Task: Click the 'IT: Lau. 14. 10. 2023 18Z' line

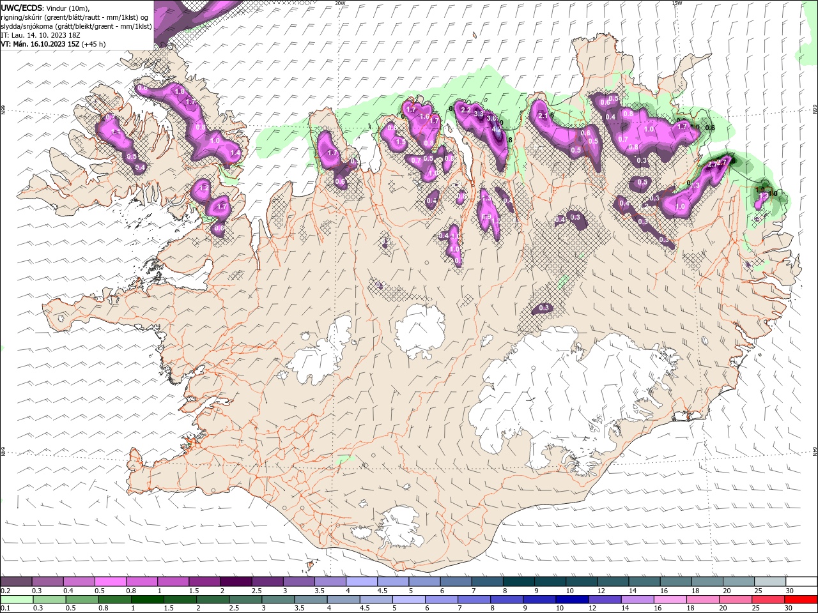Action: coord(42,35)
